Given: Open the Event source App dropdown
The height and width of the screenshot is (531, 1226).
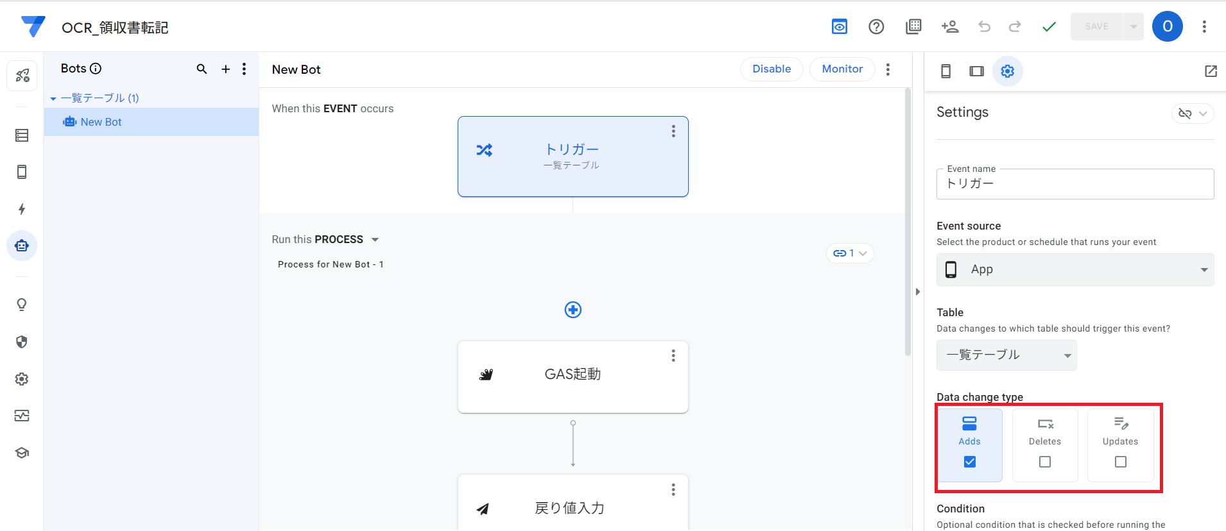Looking at the screenshot, I should tap(1075, 269).
